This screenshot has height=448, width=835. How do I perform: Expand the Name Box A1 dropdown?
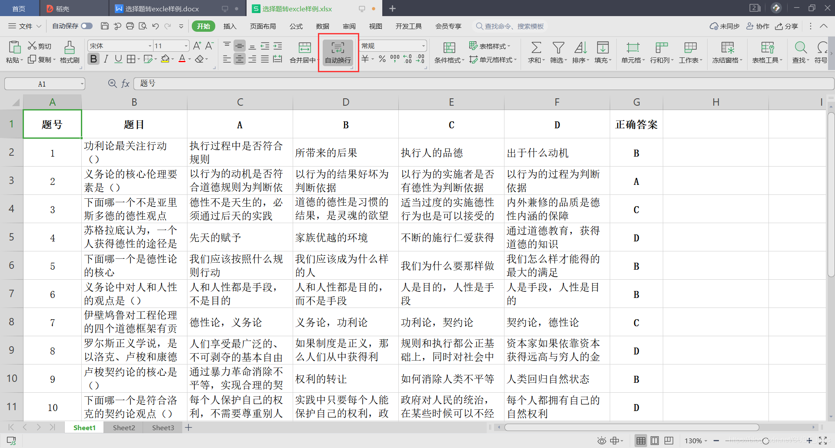pos(81,84)
